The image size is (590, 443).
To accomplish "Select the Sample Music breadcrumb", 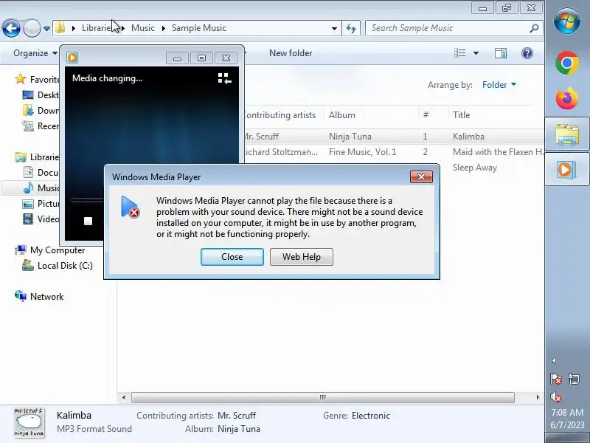I will coord(198,28).
